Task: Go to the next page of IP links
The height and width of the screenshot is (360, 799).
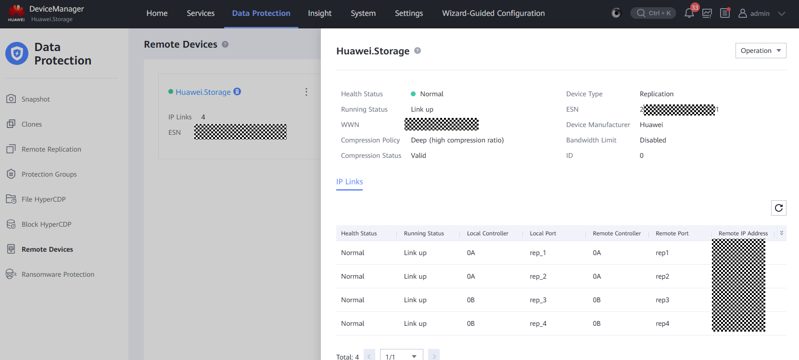Action: click(434, 356)
